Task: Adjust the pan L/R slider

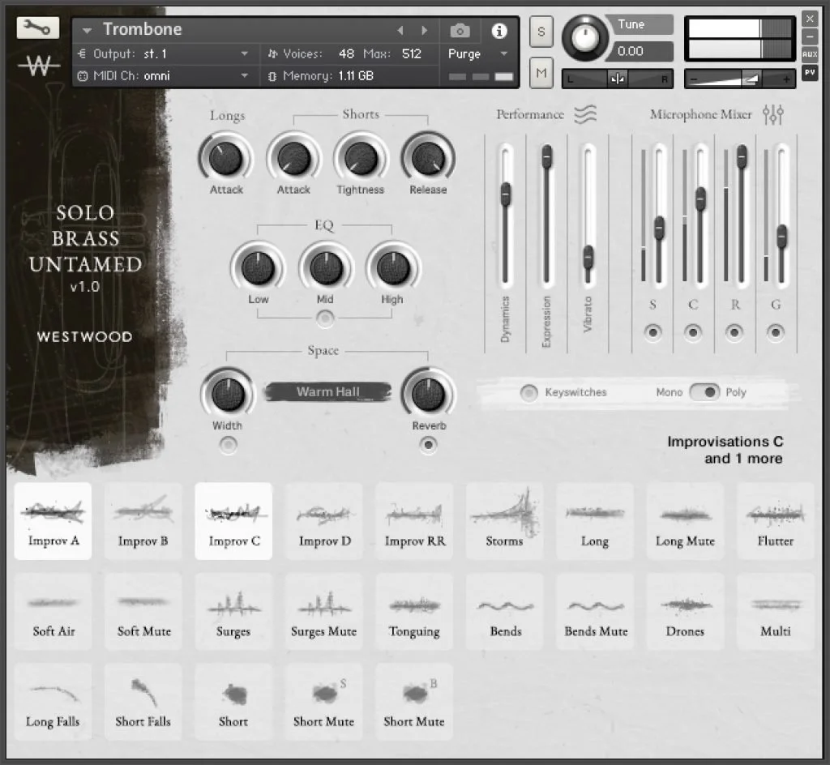Action: (x=617, y=79)
